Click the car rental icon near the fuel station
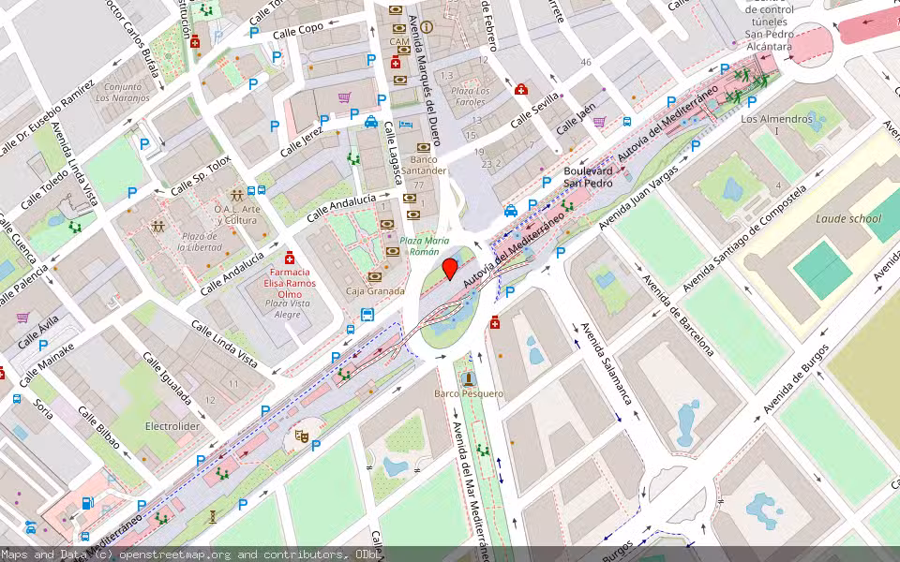This screenshot has height=562, width=900. pos(30,527)
